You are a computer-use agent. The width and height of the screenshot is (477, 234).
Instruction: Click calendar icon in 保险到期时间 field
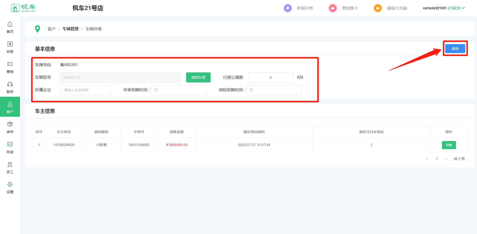[251, 90]
